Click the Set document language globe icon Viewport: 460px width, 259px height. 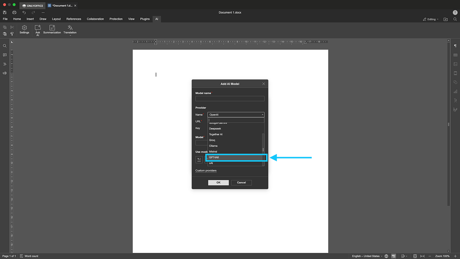tap(386, 256)
